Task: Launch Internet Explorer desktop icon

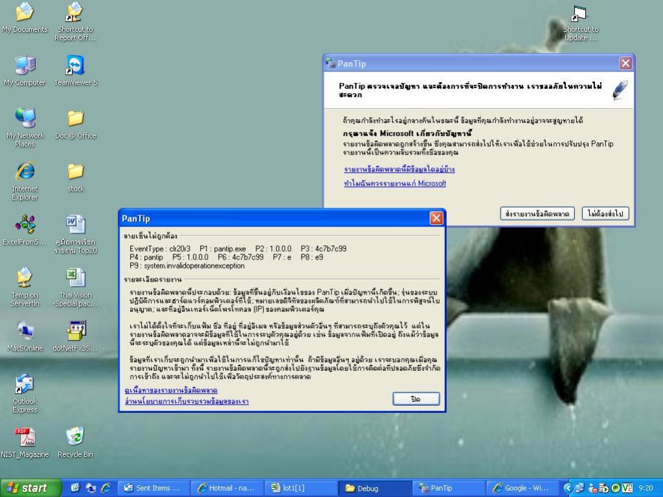Action: tap(25, 181)
